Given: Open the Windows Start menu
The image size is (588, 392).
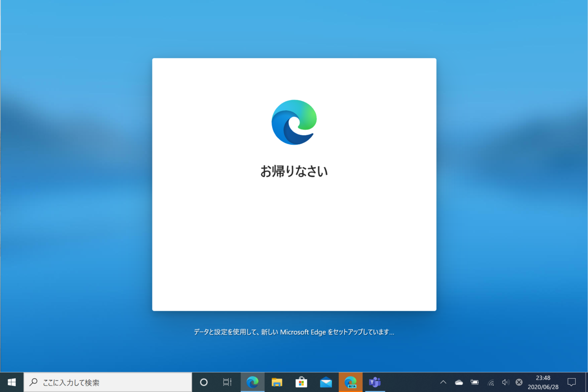Looking at the screenshot, I should [x=12, y=382].
